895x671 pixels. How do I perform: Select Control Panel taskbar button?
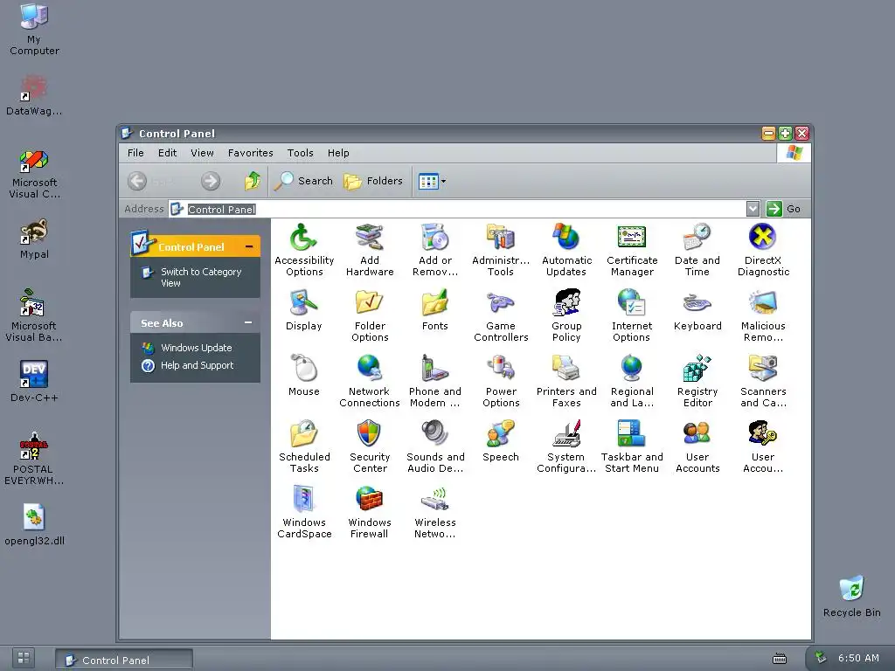click(124, 660)
